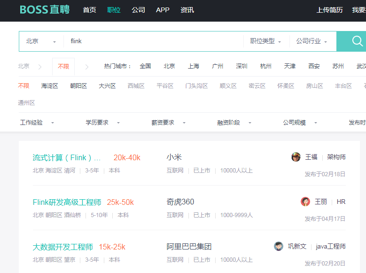This screenshot has height=273, width=366.
Task: Select 杭州 in hot cities
Action: point(265,66)
